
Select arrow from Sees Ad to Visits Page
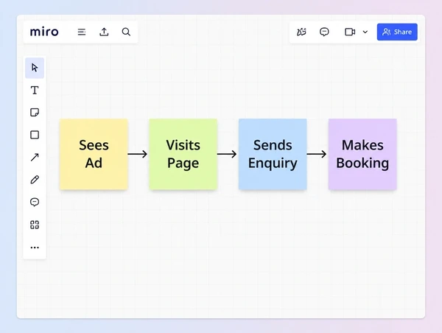[x=138, y=154]
